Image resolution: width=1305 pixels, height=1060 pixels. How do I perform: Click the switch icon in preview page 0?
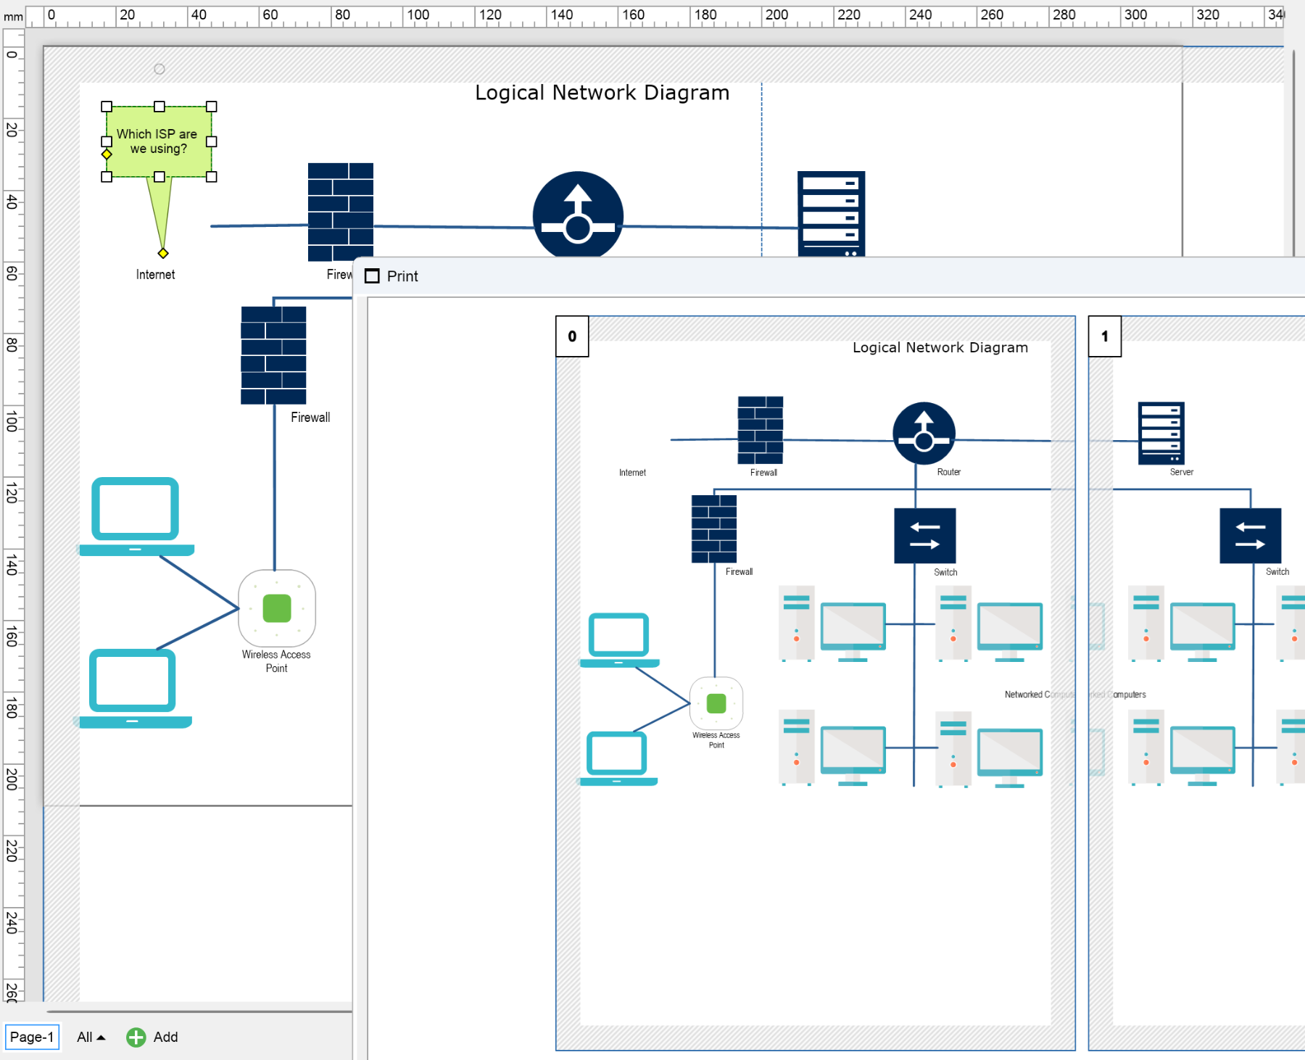pyautogui.click(x=925, y=536)
